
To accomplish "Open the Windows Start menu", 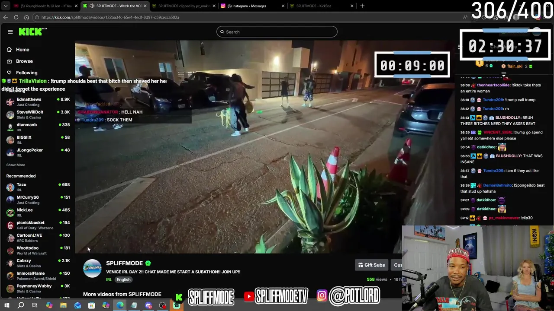I will pos(6,305).
